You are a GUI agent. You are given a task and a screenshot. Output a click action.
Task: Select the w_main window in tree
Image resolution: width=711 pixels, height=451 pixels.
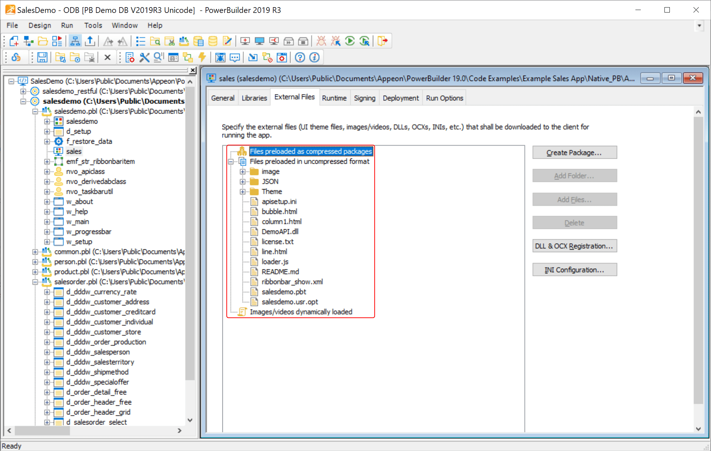77,222
